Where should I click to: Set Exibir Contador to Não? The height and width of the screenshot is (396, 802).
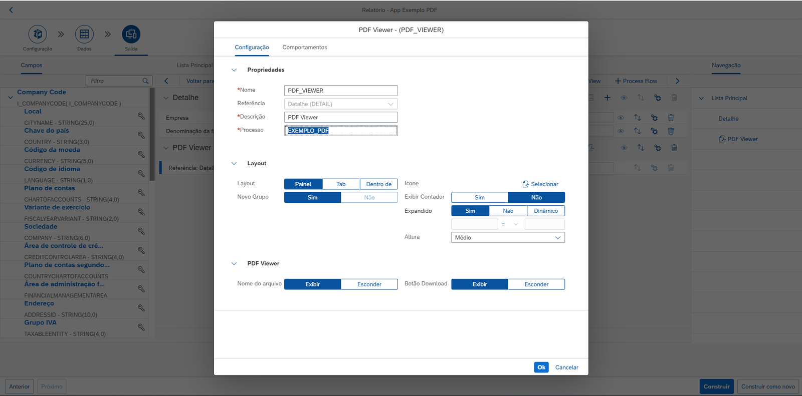click(x=536, y=197)
